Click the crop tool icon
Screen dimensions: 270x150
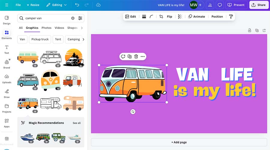(x=161, y=17)
